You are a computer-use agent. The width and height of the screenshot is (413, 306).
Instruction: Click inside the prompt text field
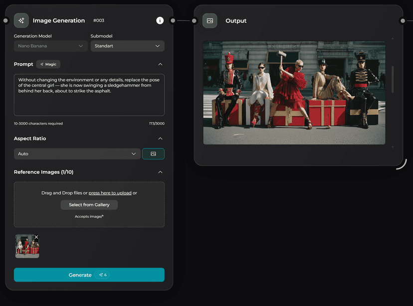click(x=89, y=100)
